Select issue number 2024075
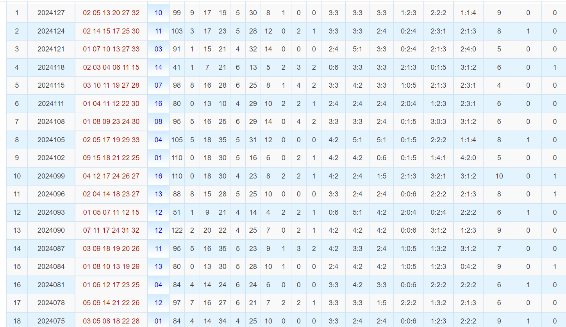566x327 pixels. (51, 321)
